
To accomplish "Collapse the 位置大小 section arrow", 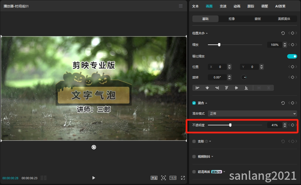I will 207,33.
